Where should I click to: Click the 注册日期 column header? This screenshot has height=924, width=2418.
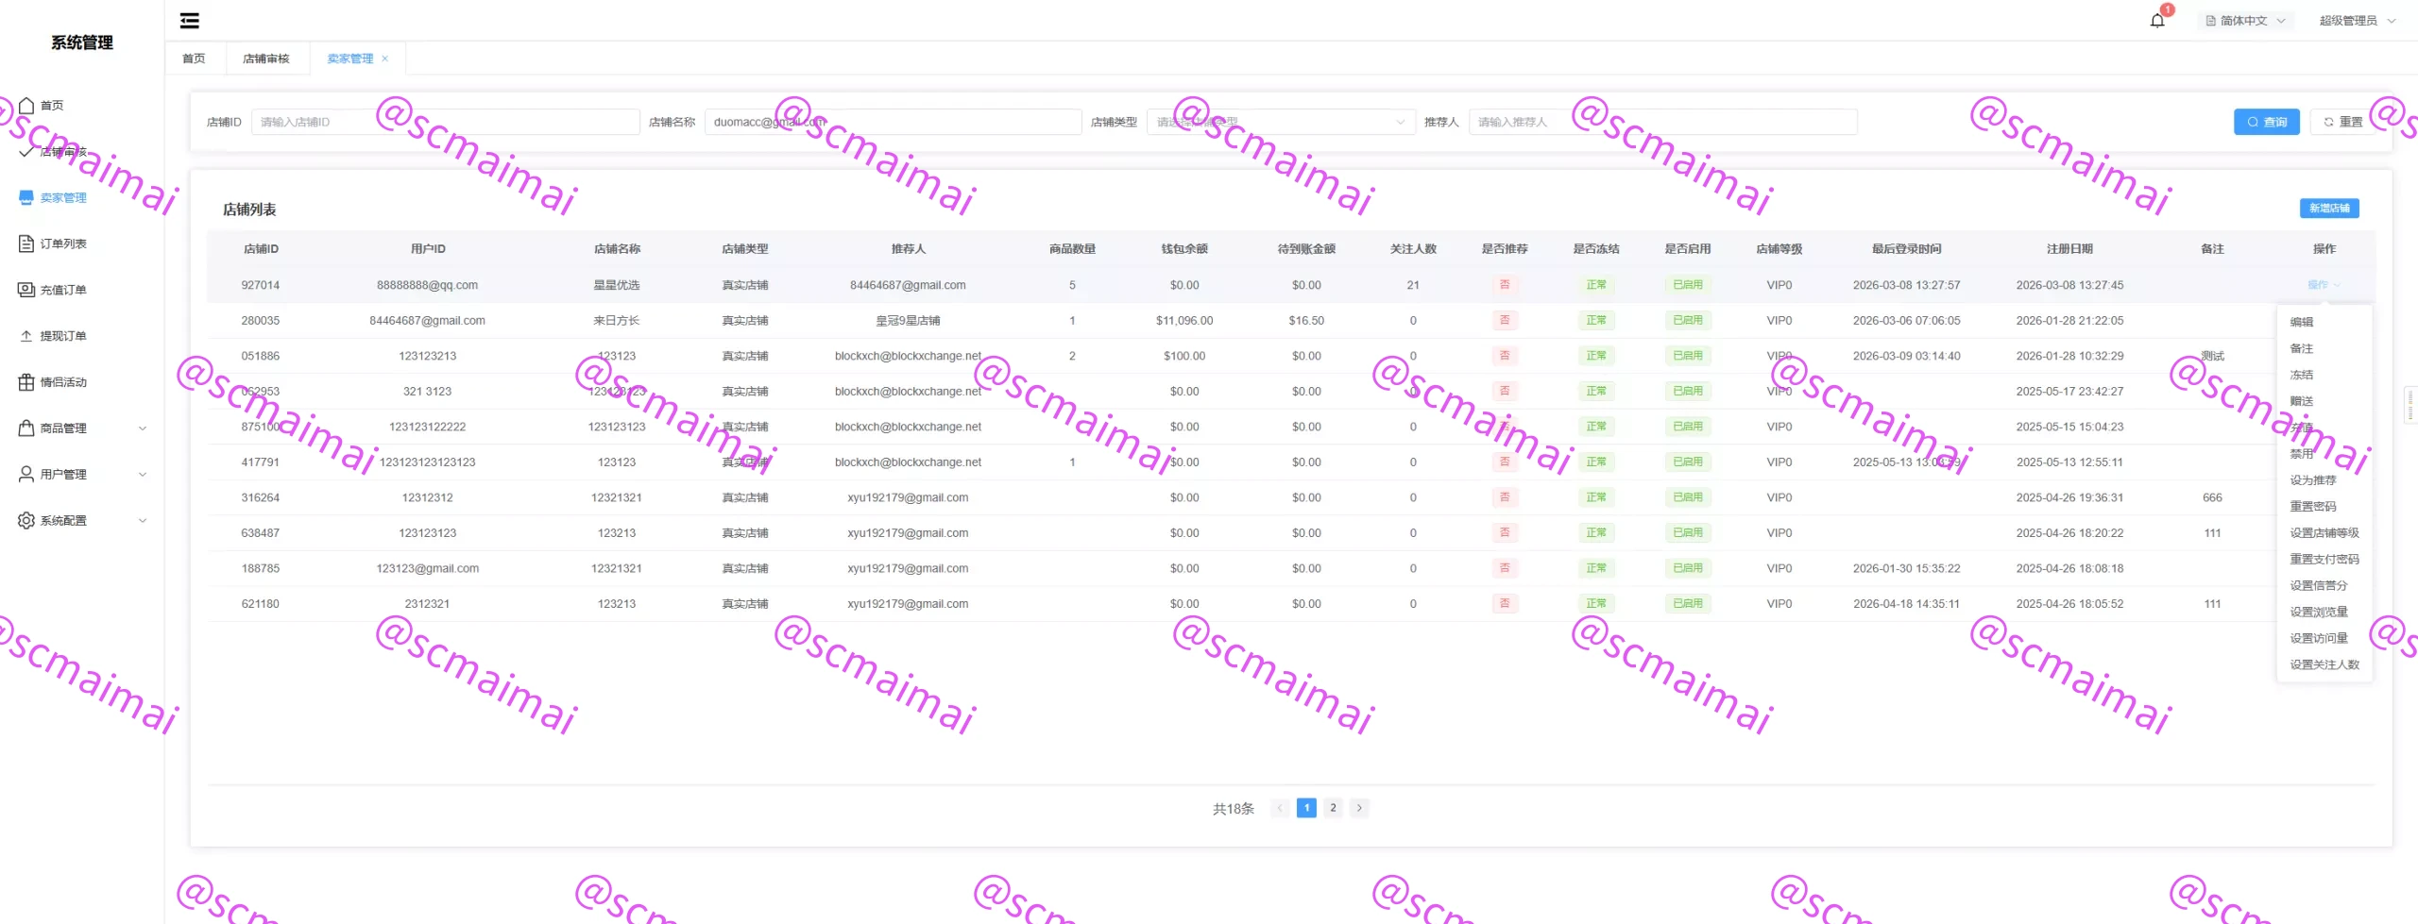2069,250
